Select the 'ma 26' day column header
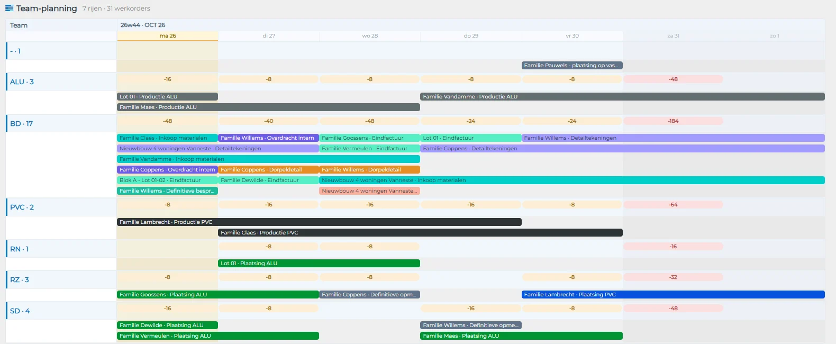This screenshot has width=836, height=344. 168,36
